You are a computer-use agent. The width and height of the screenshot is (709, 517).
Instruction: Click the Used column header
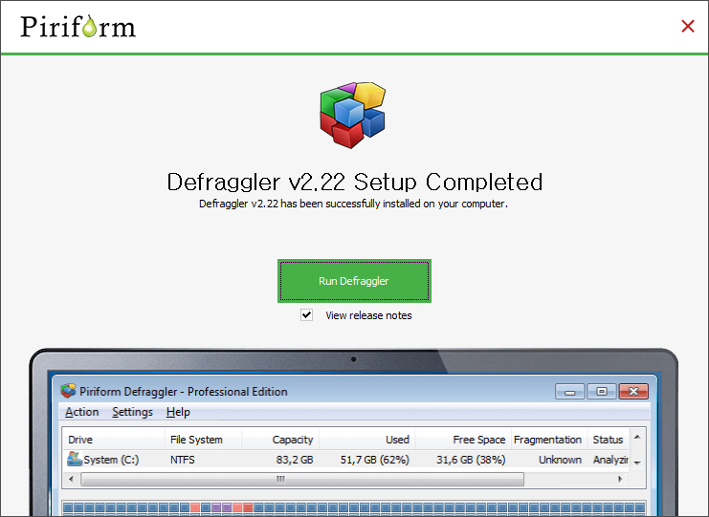[x=367, y=440]
